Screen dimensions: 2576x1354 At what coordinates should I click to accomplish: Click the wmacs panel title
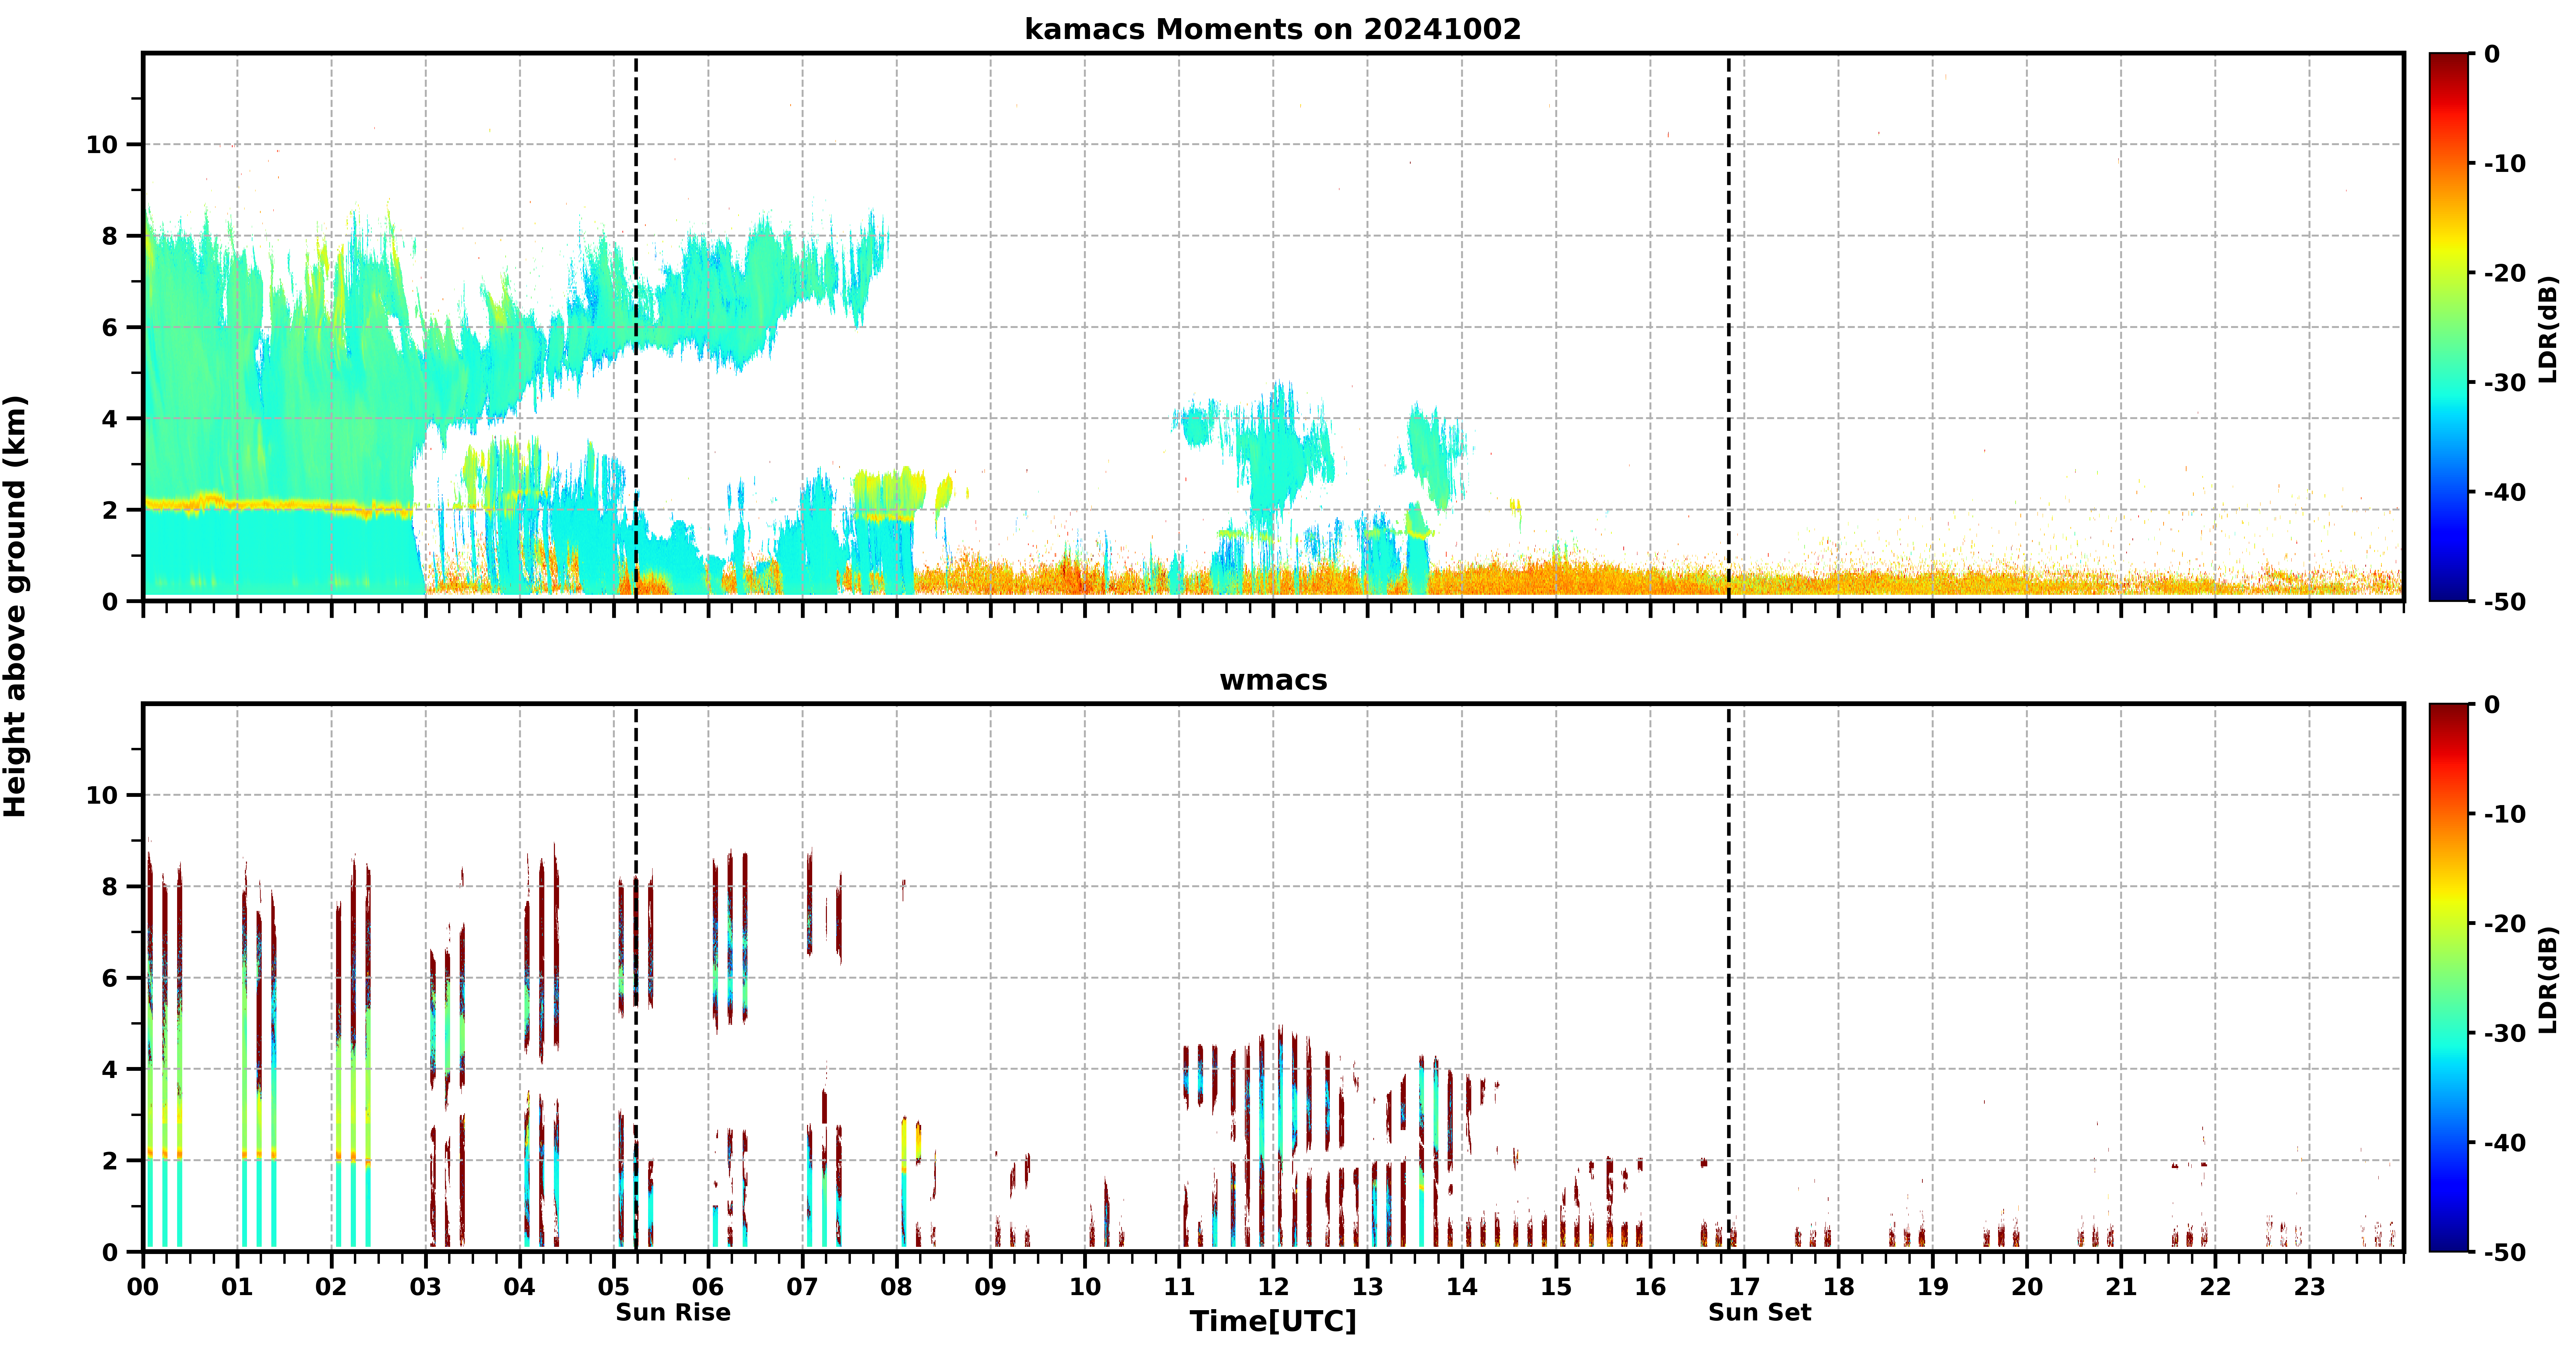(1273, 680)
